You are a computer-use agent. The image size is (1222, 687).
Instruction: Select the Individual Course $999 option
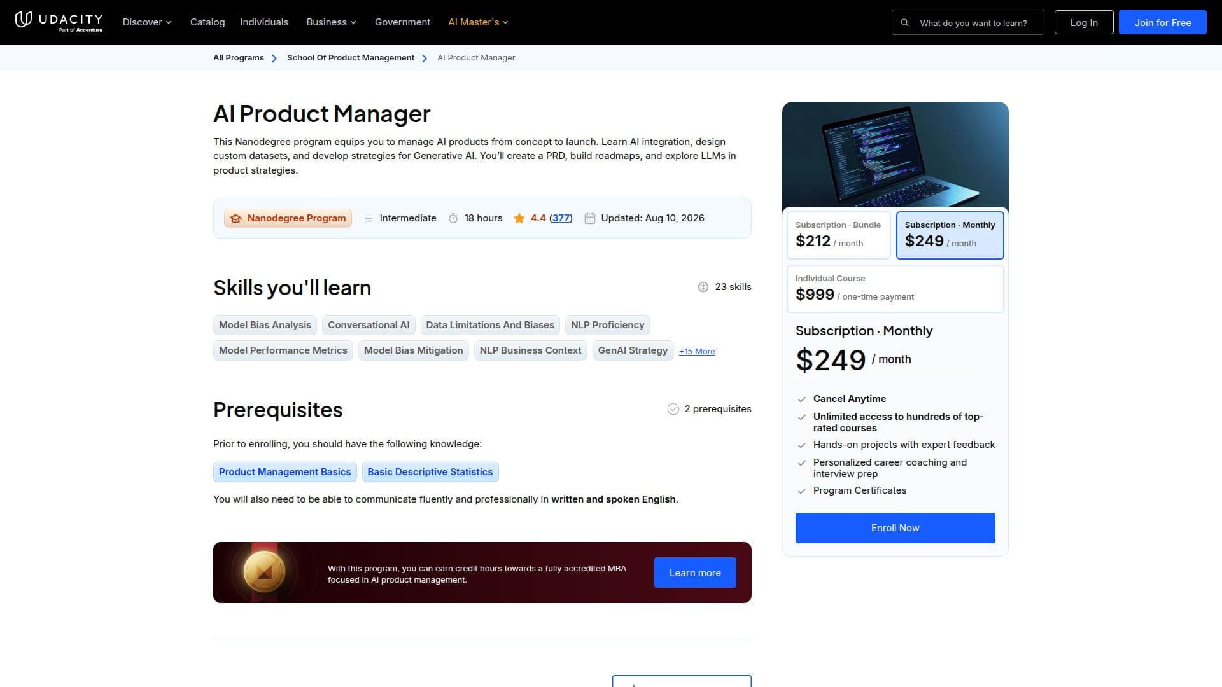[895, 289]
